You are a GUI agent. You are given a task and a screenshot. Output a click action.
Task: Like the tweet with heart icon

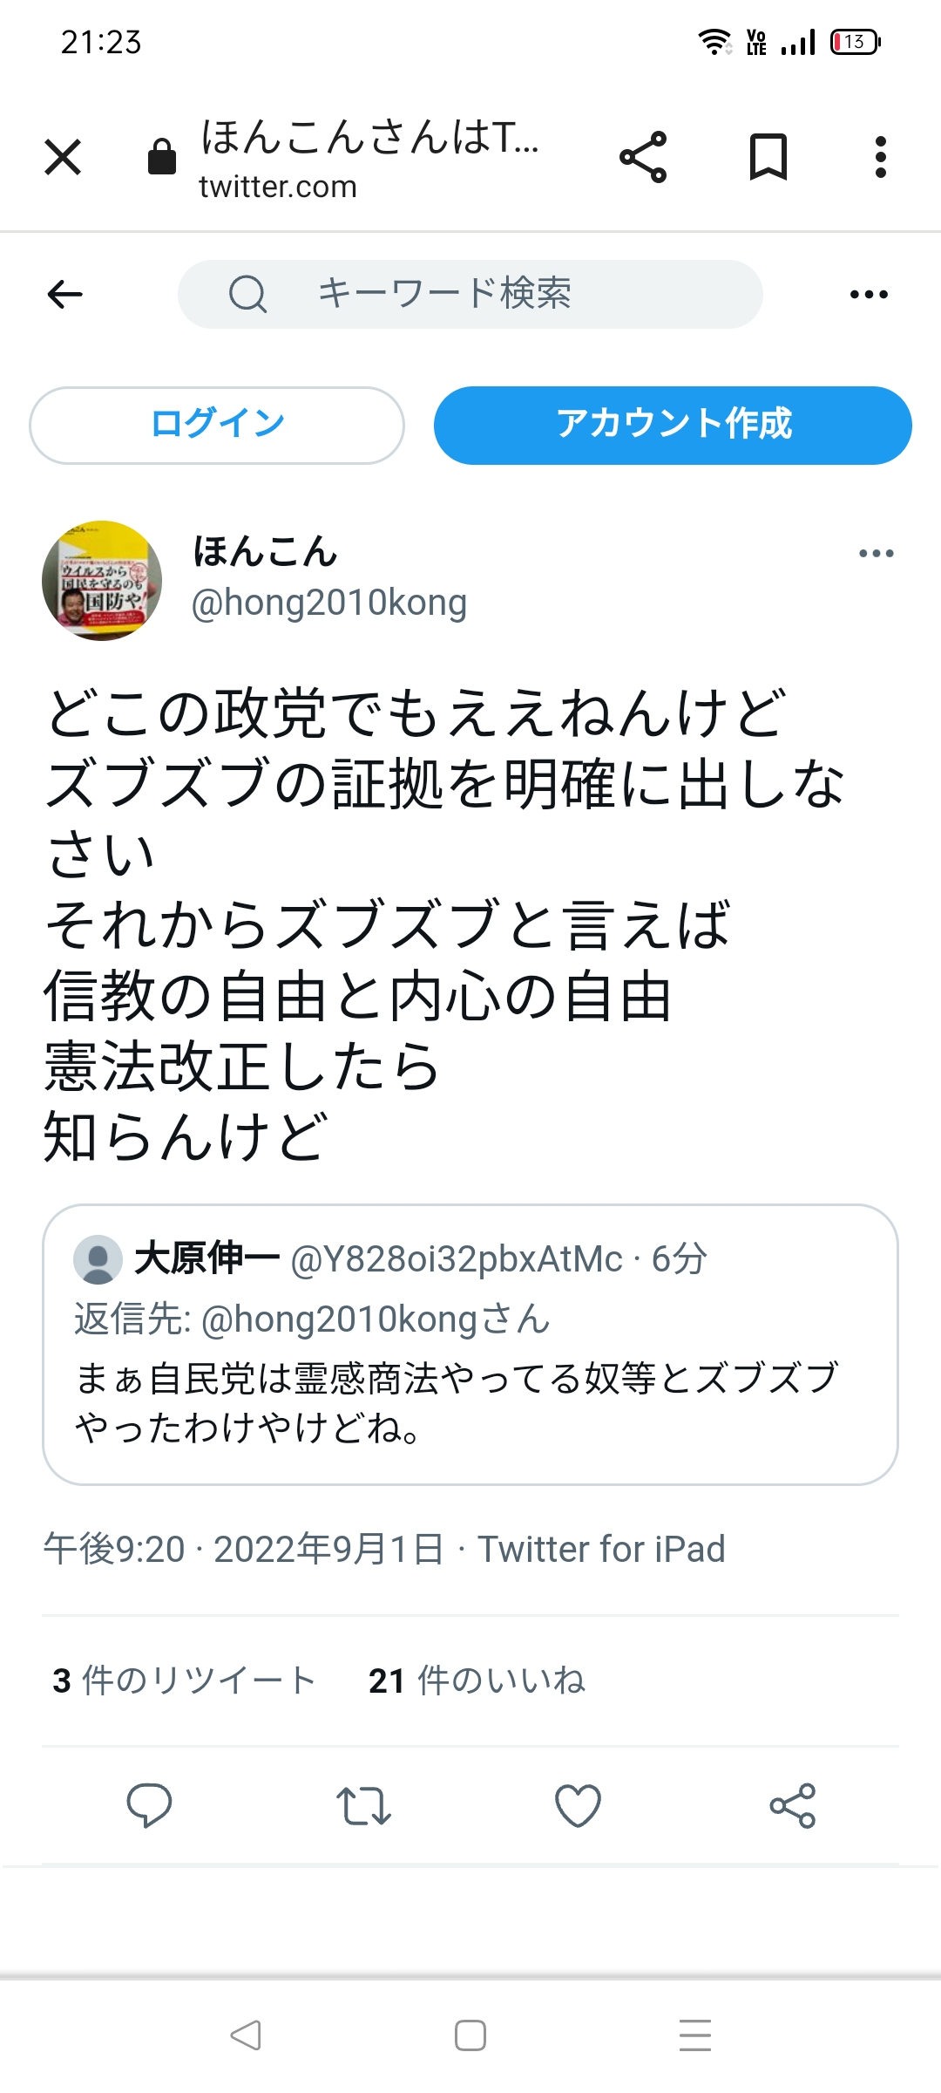[x=579, y=1805]
